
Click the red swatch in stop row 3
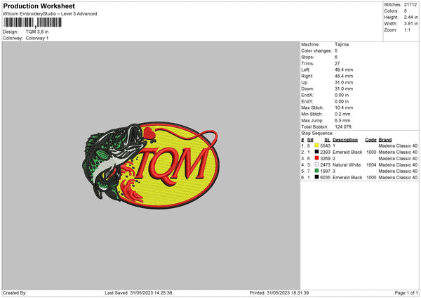pyautogui.click(x=317, y=158)
